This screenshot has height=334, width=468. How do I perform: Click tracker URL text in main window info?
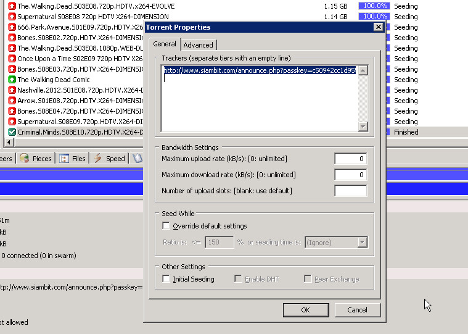click(x=71, y=287)
